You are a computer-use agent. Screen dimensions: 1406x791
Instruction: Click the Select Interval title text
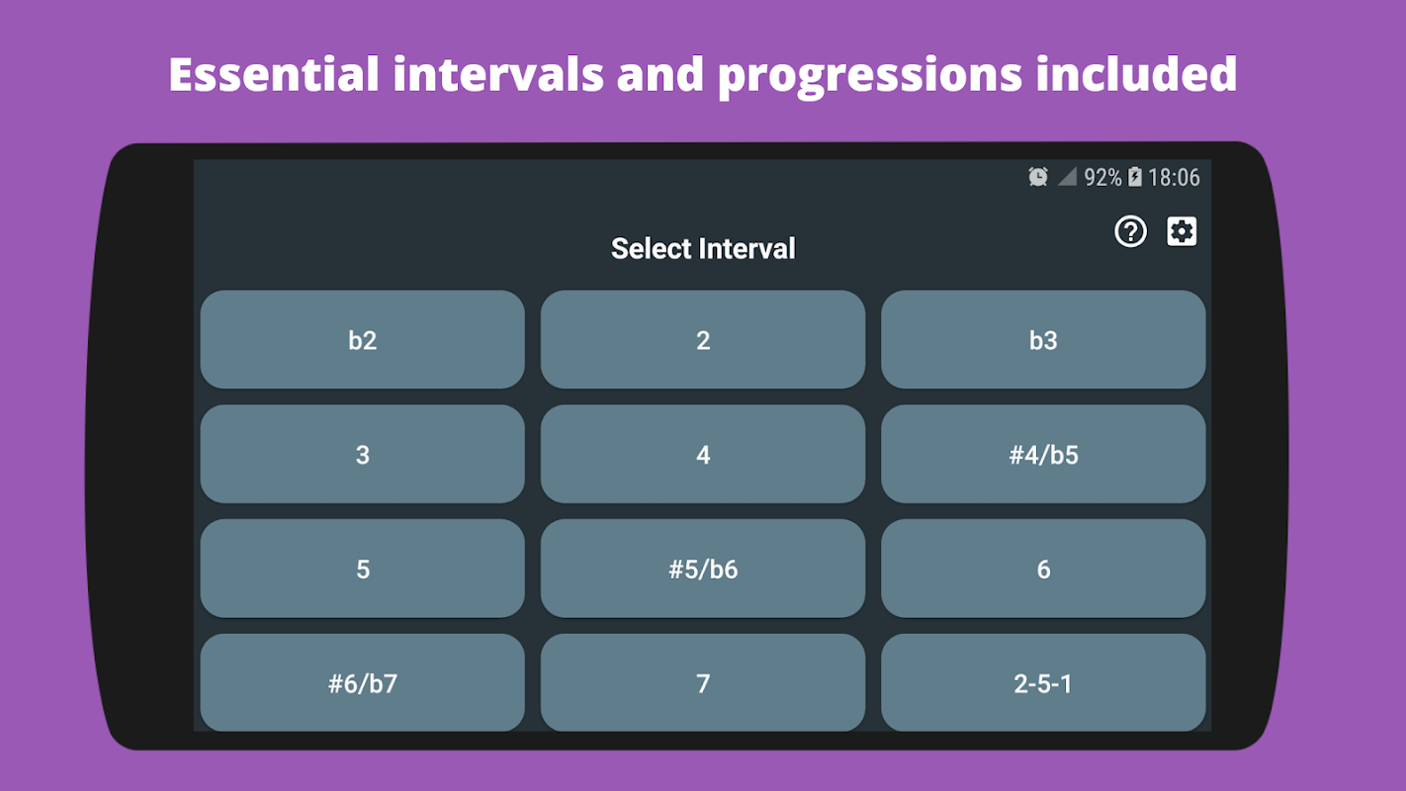pyautogui.click(x=703, y=248)
